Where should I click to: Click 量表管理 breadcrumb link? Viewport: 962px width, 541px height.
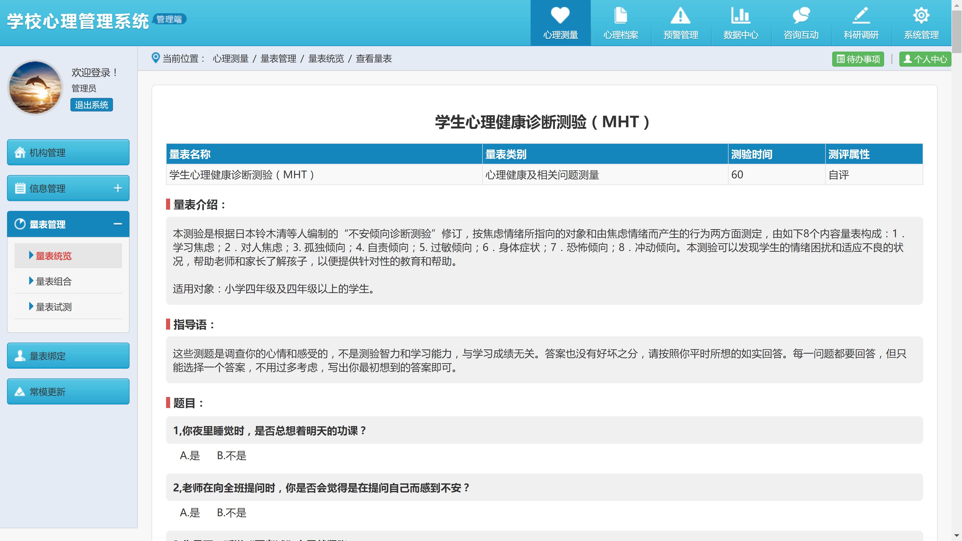tap(278, 59)
